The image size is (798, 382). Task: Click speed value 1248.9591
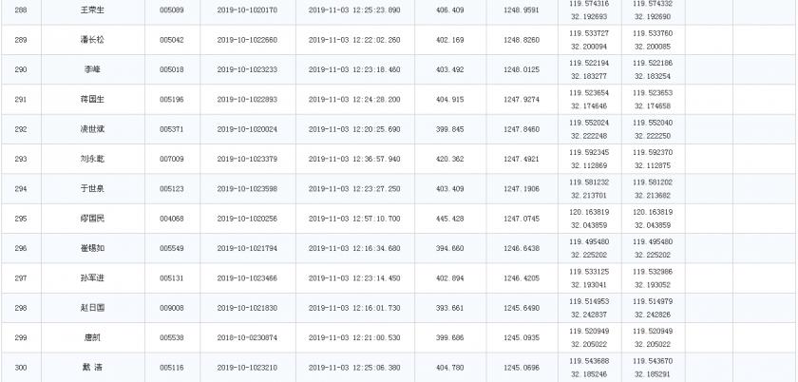pos(522,10)
